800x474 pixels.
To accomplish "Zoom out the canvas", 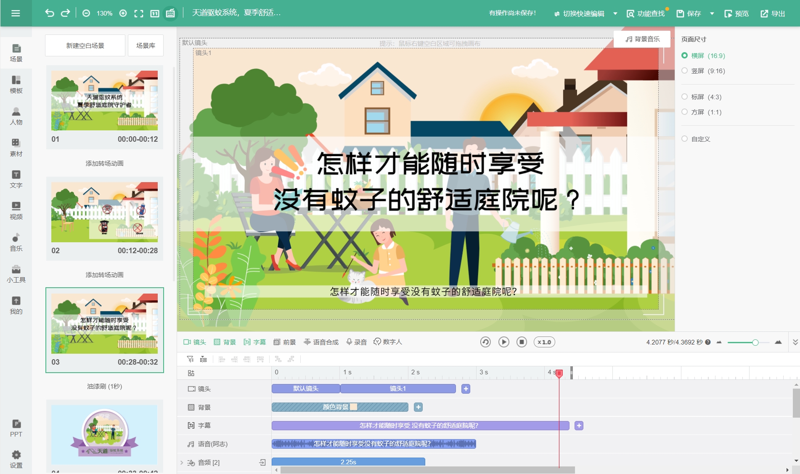I will coord(86,13).
